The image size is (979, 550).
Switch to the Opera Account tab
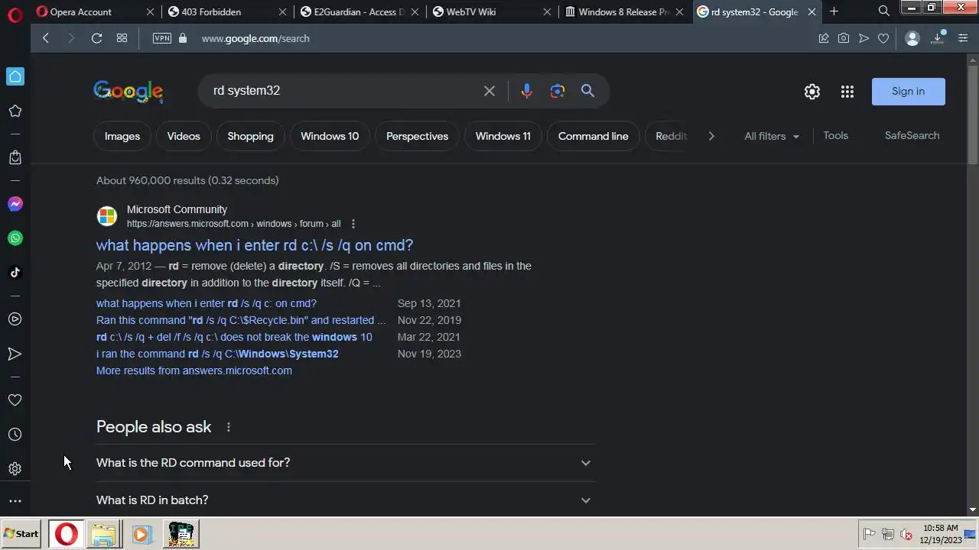pos(95,11)
